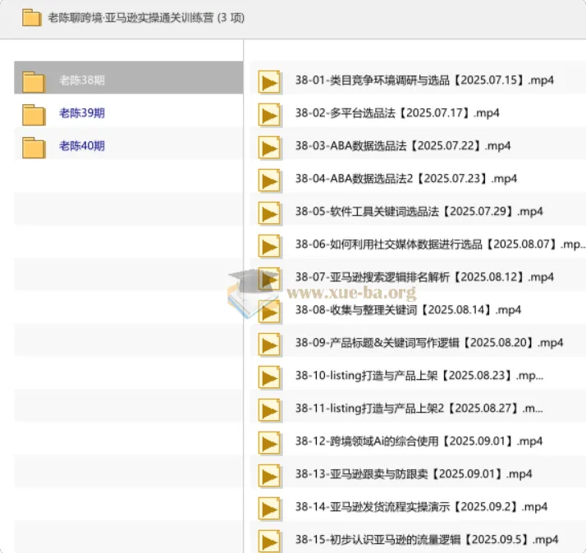Select file 38-06-如何利用社交媒体数据进行选品【2025.08.07】

tap(440, 245)
